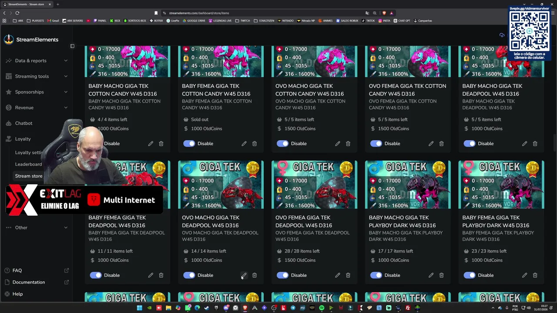Delete OVO FEMEA GIGA TEK COTTON CANDY item

click(442, 143)
